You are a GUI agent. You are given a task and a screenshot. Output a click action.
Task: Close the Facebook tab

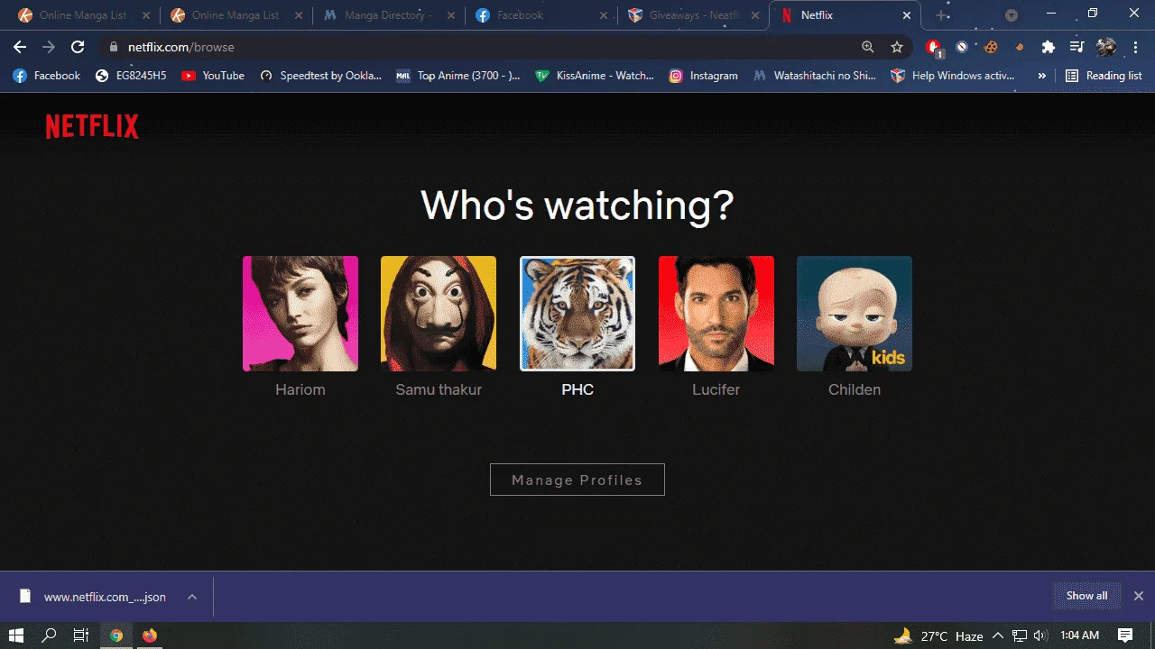603,15
